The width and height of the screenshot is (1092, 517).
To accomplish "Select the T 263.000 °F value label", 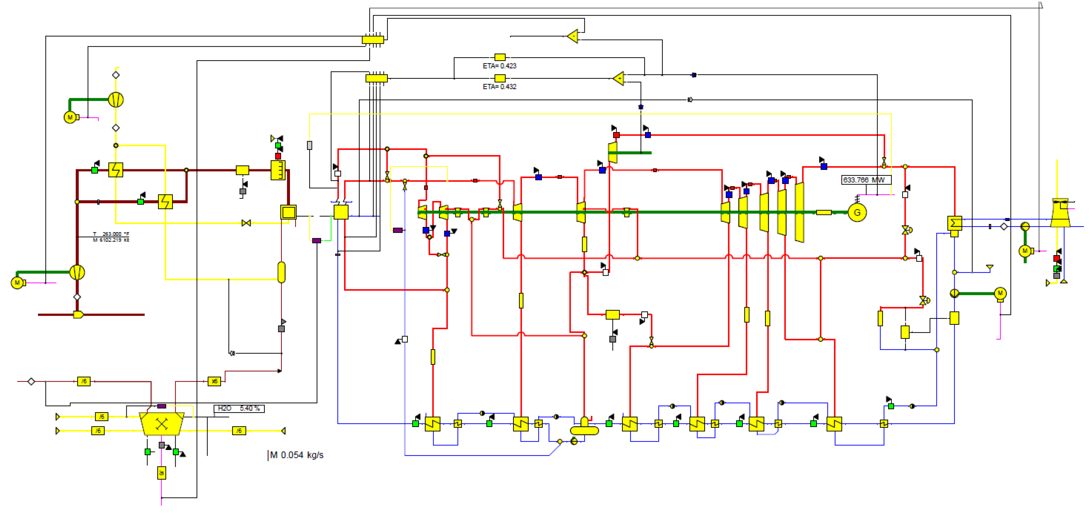I will click(111, 234).
